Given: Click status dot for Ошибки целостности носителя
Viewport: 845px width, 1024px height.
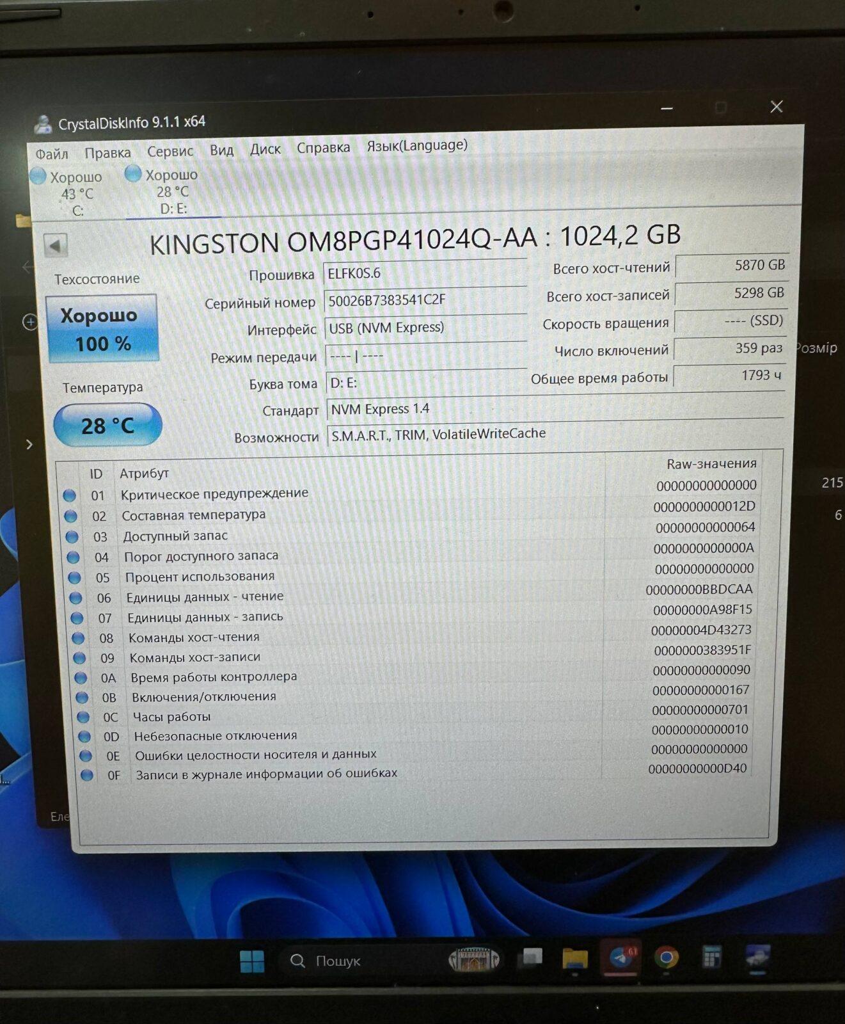Looking at the screenshot, I should point(86,756).
